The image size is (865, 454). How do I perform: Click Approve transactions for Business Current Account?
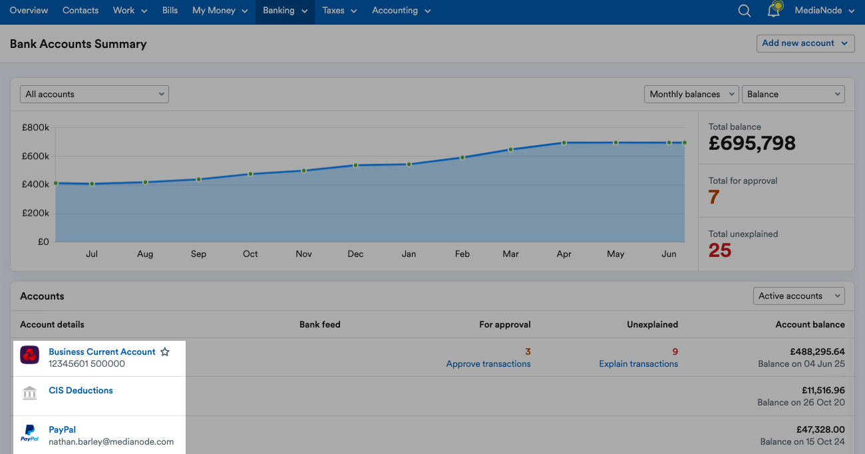[488, 364]
